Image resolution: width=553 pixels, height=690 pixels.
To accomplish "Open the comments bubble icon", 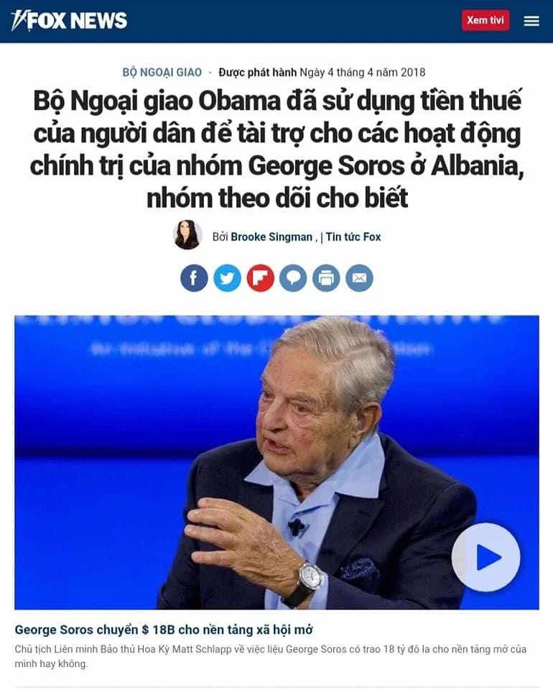I will [293, 278].
